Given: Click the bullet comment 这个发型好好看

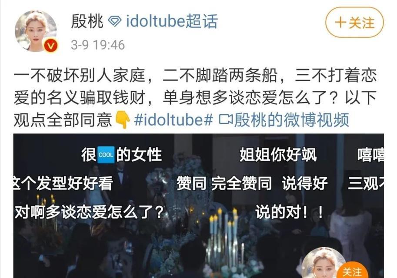Looking at the screenshot, I should pos(63,183).
